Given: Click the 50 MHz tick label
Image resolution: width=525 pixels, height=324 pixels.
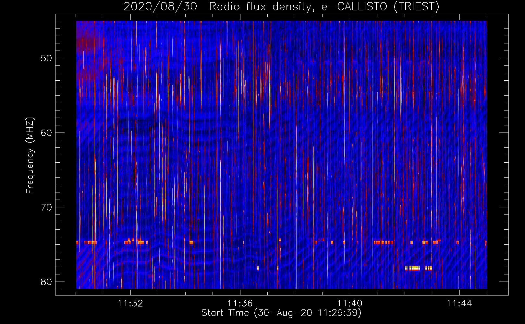Looking at the screenshot, I should (x=46, y=58).
